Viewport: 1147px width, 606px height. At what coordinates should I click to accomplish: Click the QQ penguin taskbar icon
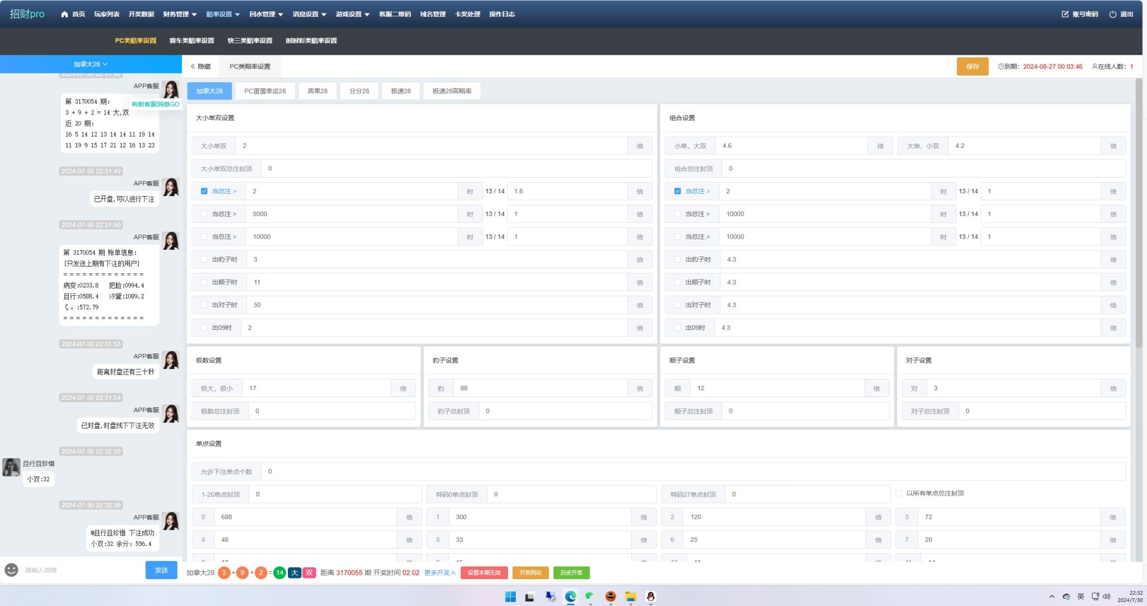click(650, 596)
